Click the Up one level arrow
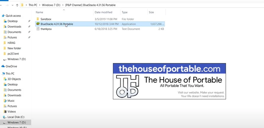 point(17,5)
